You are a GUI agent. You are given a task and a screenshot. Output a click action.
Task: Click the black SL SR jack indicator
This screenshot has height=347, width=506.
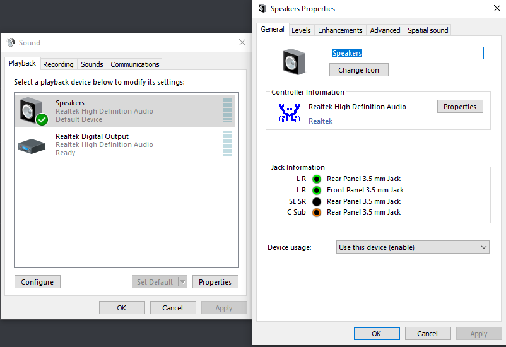tap(317, 201)
